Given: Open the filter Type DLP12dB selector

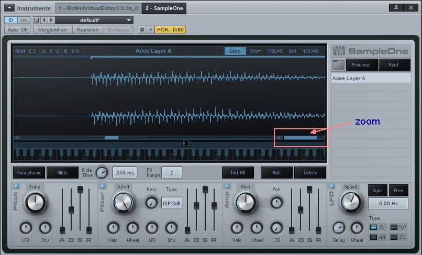Looking at the screenshot, I should 171,203.
